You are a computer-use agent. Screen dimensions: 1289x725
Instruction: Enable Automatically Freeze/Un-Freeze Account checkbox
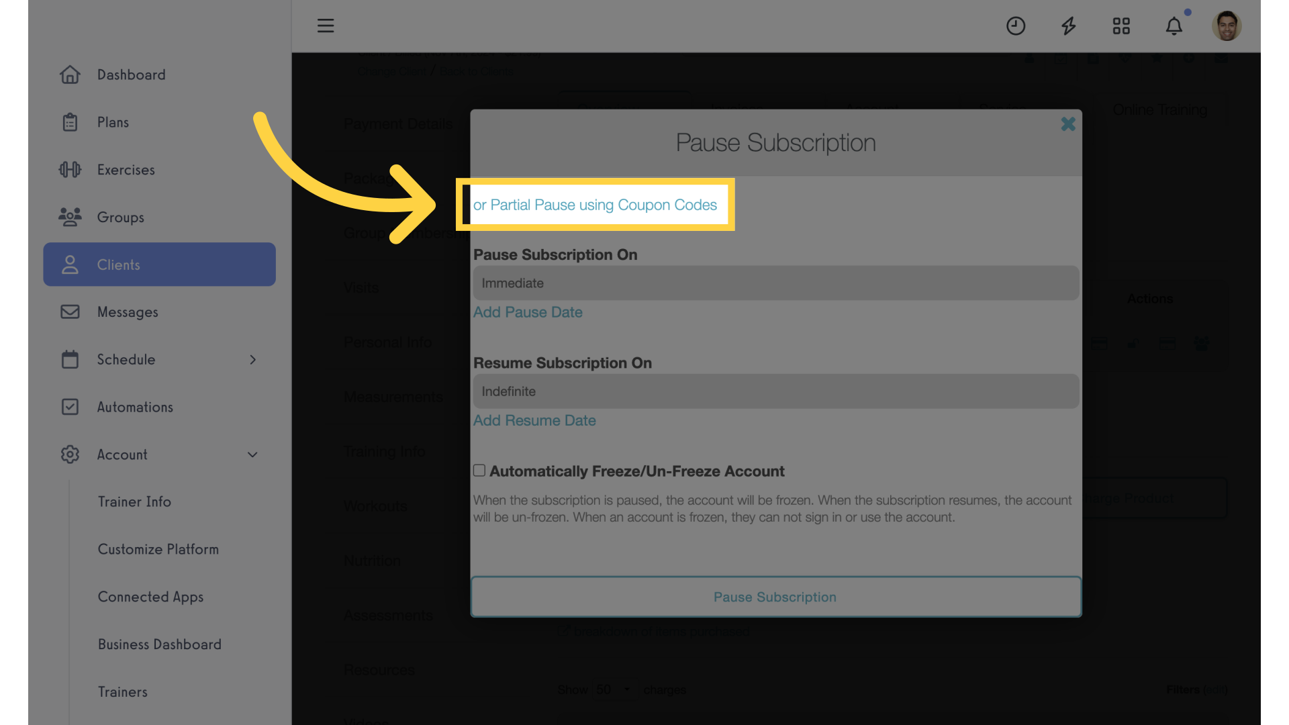pos(478,470)
